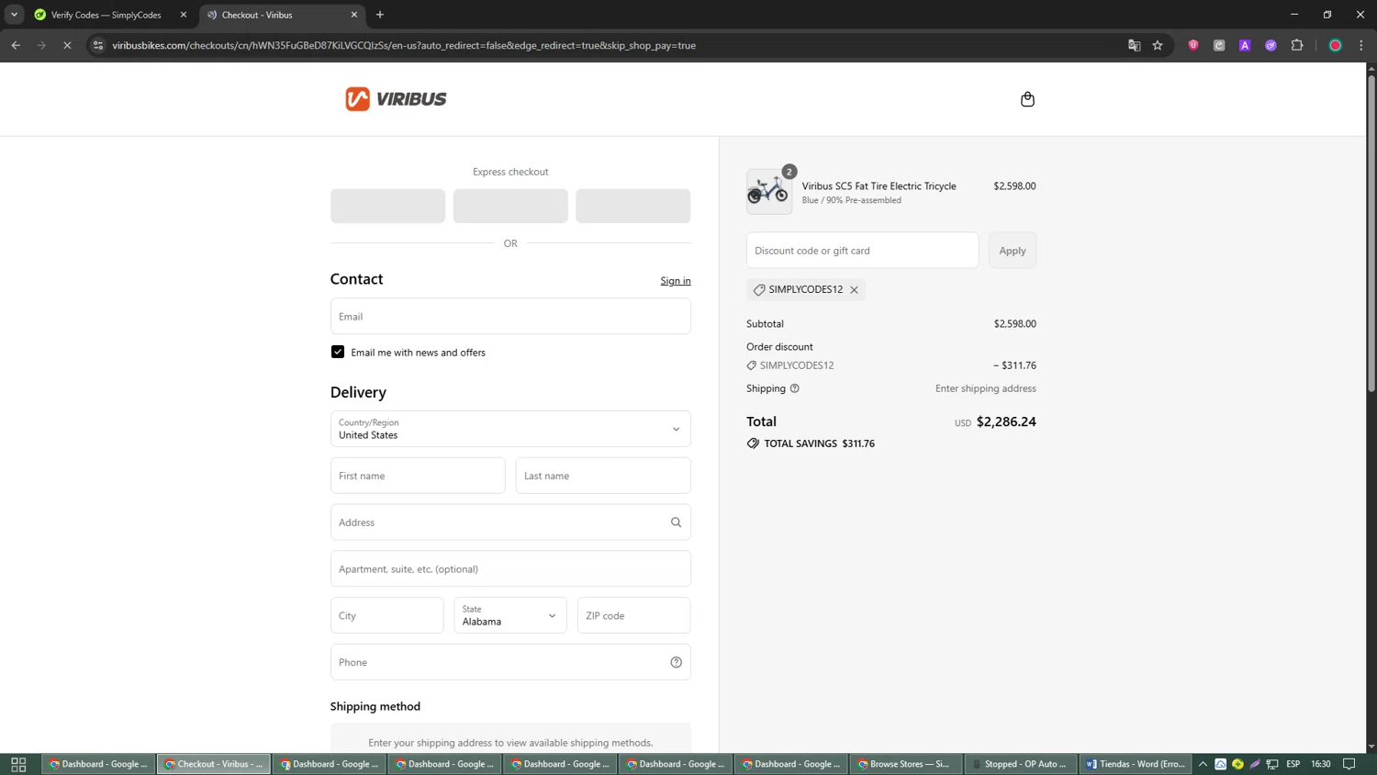Click the Viribus SC5 Fat Tire Electric Tricycle title
Viewport: 1377px width, 775px height.
[x=879, y=185]
